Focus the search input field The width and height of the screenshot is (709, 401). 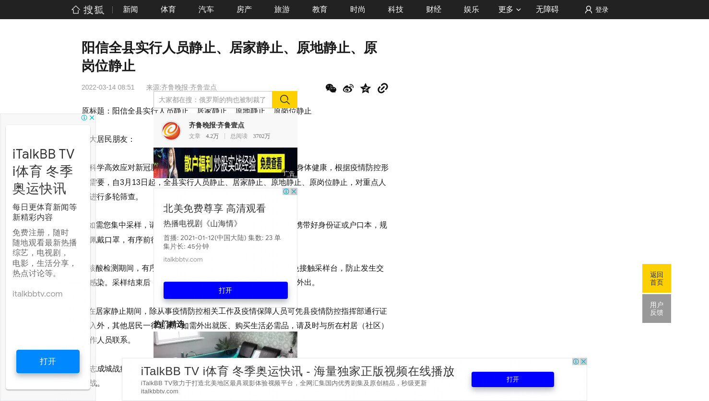(x=213, y=100)
